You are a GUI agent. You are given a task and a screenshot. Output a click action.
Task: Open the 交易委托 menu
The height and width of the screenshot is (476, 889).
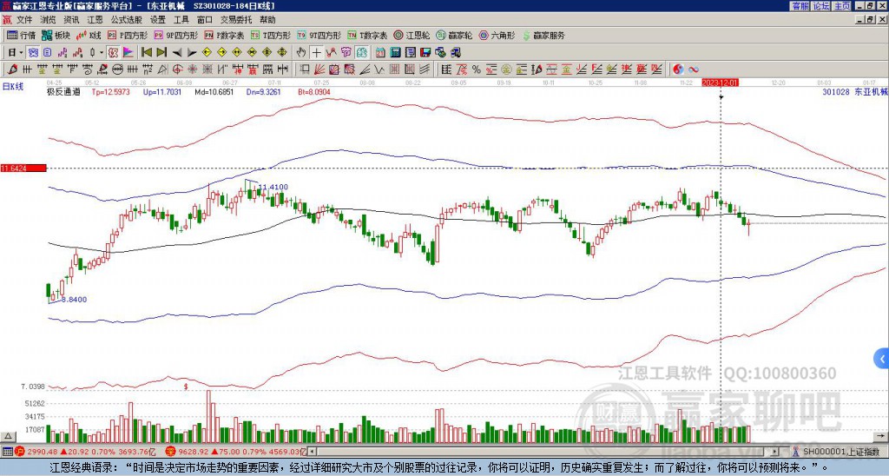236,20
